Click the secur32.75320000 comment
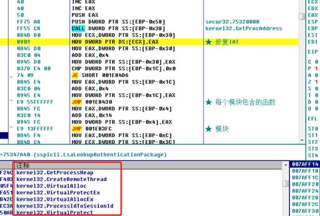The image size is (320, 216). [232, 22]
